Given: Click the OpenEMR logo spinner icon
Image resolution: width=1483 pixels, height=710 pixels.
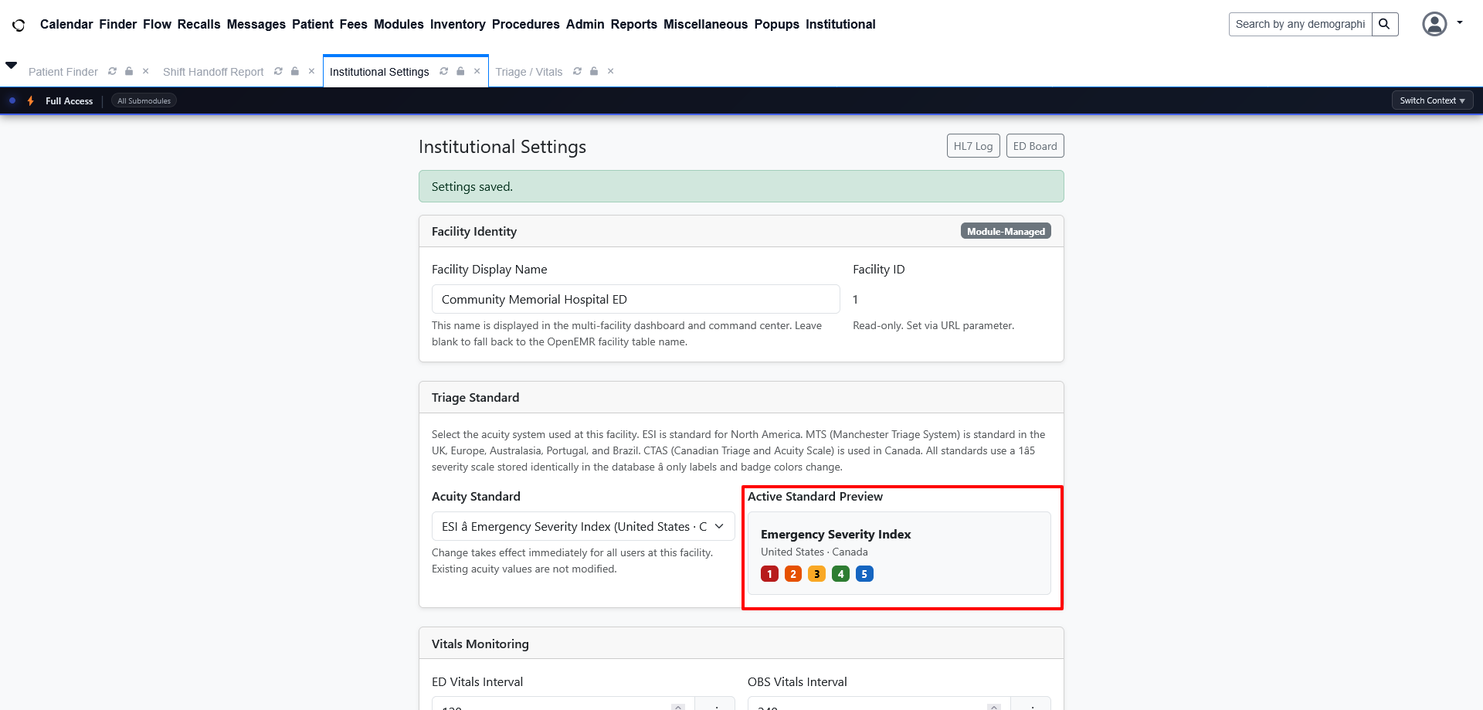Looking at the screenshot, I should pos(19,25).
